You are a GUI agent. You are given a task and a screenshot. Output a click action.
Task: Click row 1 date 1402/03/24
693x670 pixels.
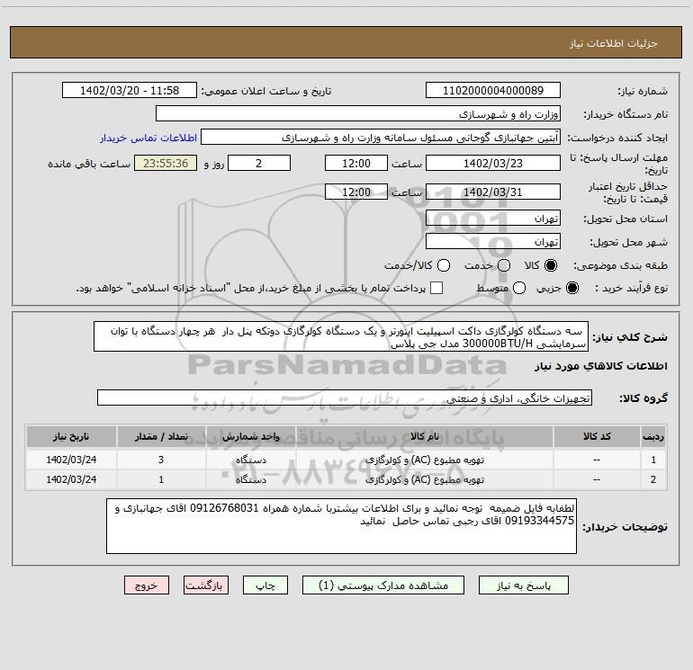click(71, 460)
